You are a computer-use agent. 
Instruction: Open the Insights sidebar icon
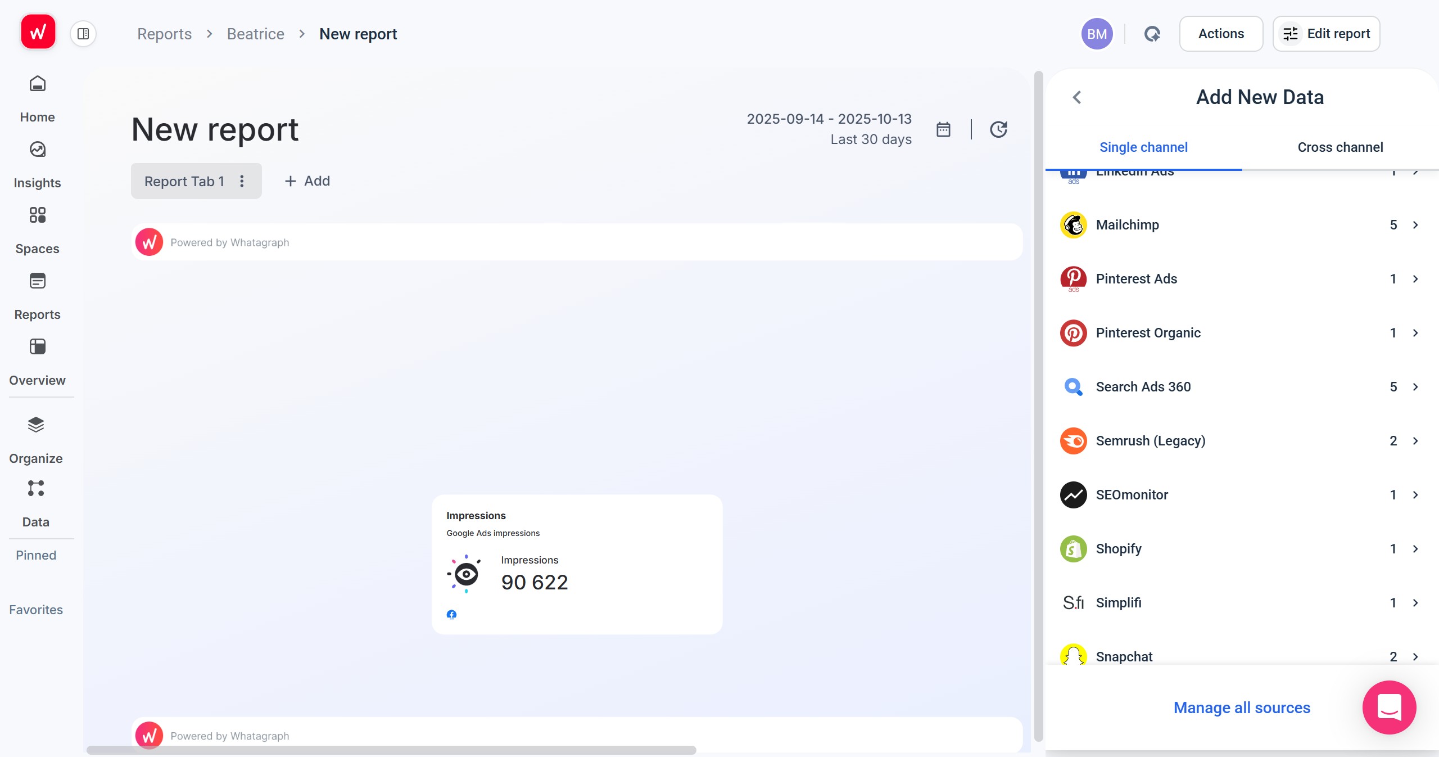coord(38,150)
